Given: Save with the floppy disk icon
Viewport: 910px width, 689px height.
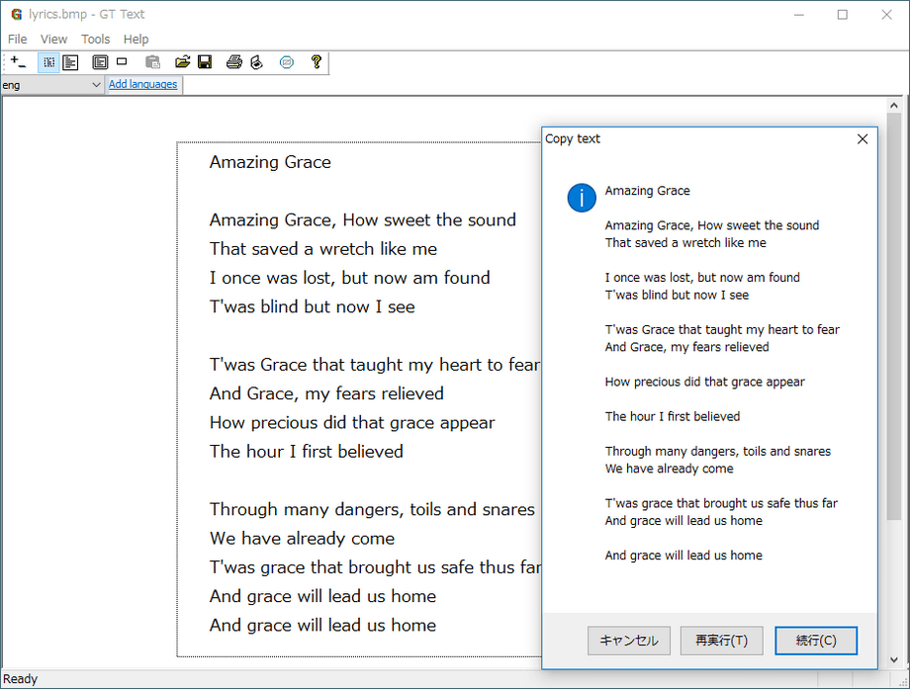Looking at the screenshot, I should (x=205, y=62).
